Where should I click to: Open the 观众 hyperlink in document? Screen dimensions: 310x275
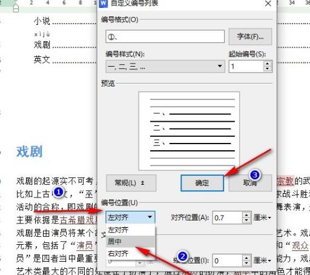[x=300, y=246]
